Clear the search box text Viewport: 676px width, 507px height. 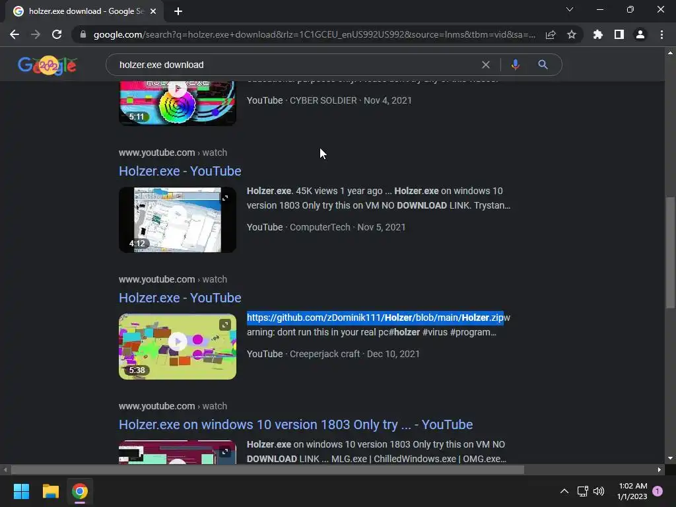pyautogui.click(x=486, y=65)
